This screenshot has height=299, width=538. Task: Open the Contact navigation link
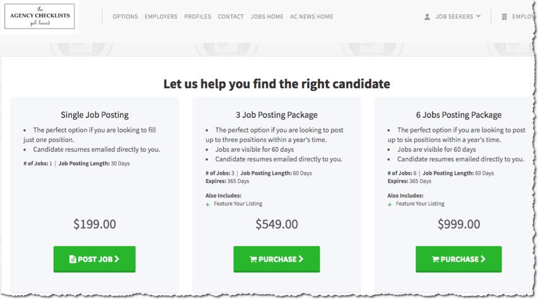[x=231, y=16]
